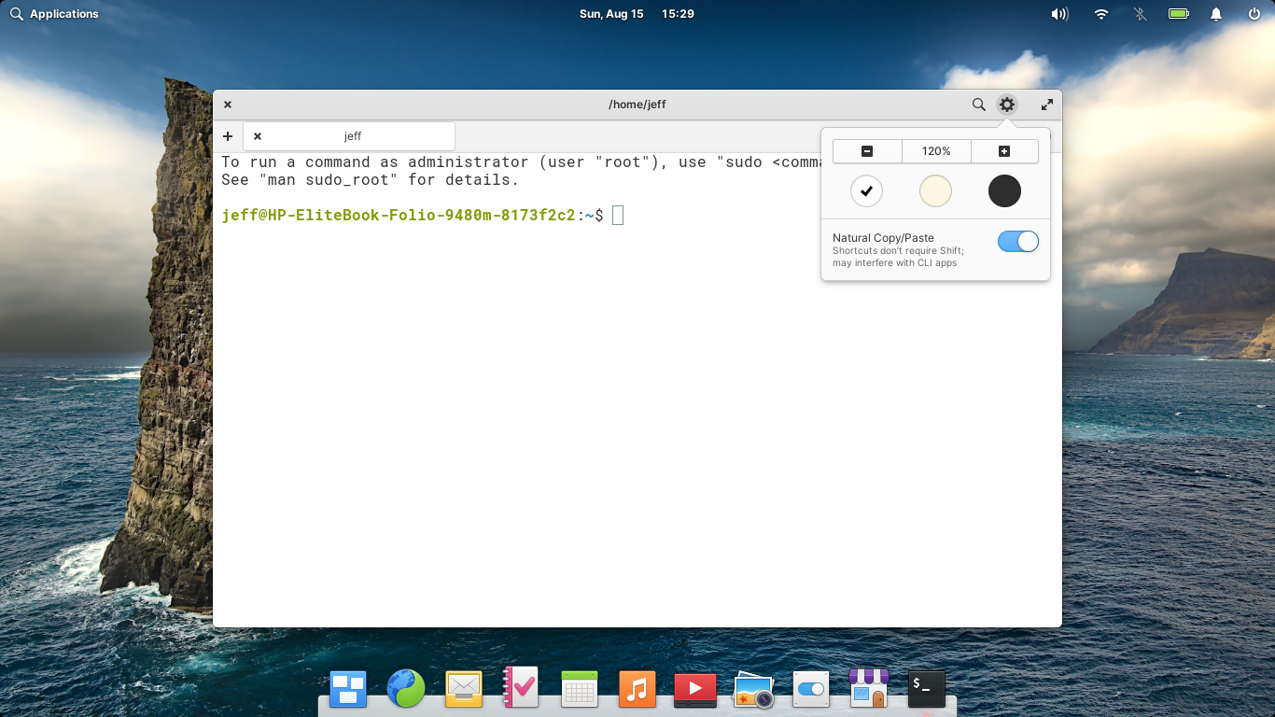The image size is (1275, 717).
Task: Launch Photos from the dock
Action: (753, 689)
